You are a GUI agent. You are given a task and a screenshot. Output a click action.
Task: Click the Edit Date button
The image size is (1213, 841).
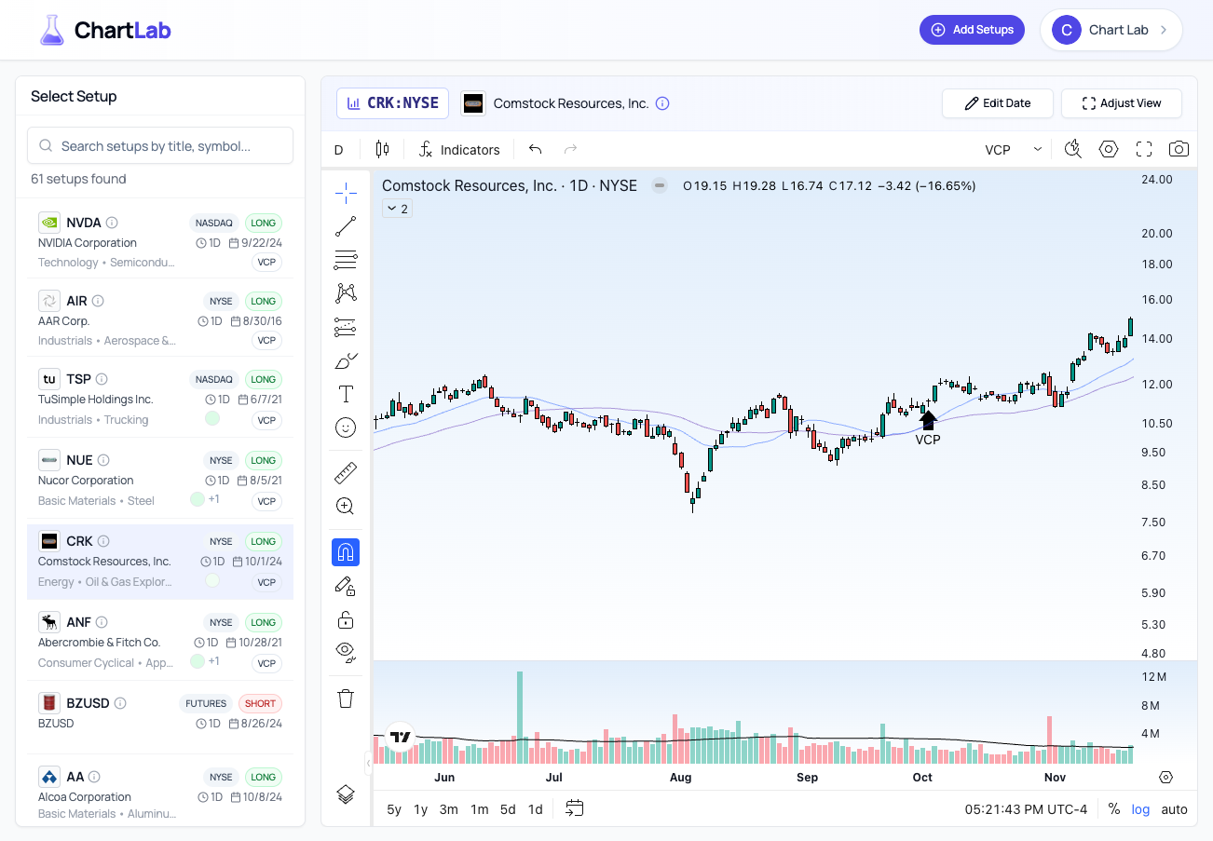(997, 102)
